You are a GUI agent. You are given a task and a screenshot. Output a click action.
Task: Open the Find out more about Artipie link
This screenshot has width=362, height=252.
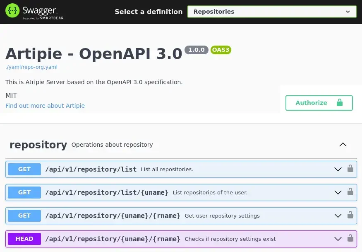45,106
